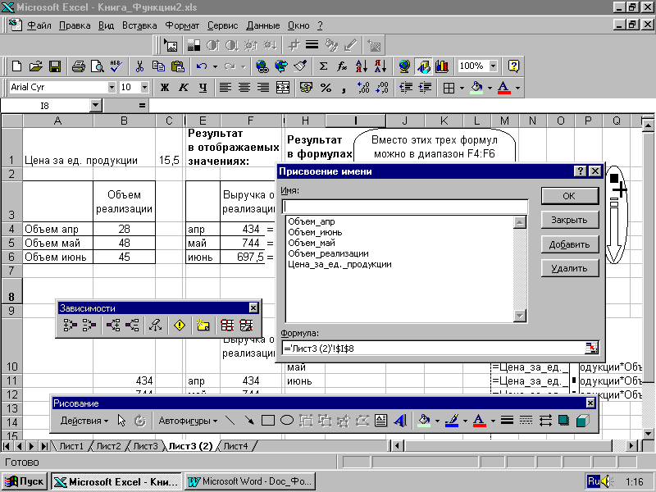Copy selection with the Copy icon
This screenshot has height=492, width=656.
158,66
